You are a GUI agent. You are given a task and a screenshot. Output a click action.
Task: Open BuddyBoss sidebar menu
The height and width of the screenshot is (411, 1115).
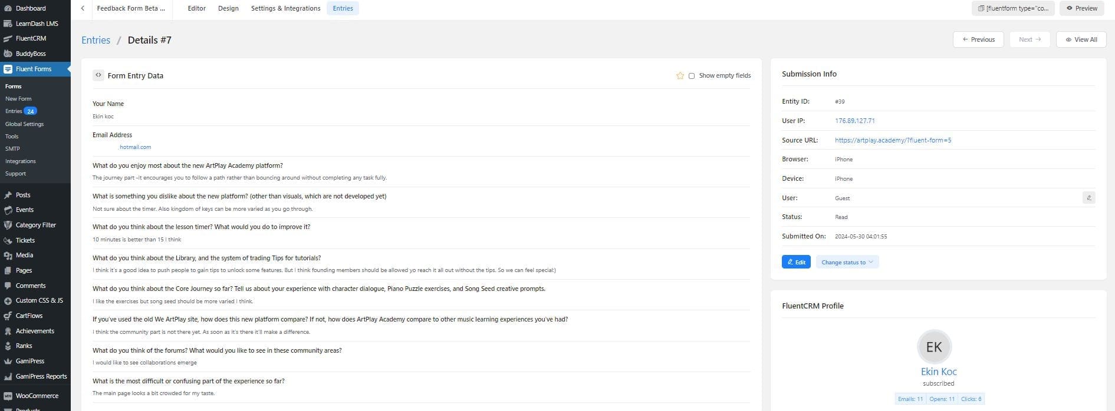pyautogui.click(x=31, y=54)
